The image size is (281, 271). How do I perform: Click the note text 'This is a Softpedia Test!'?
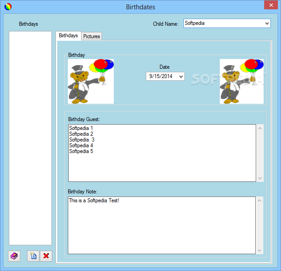pos(94,200)
